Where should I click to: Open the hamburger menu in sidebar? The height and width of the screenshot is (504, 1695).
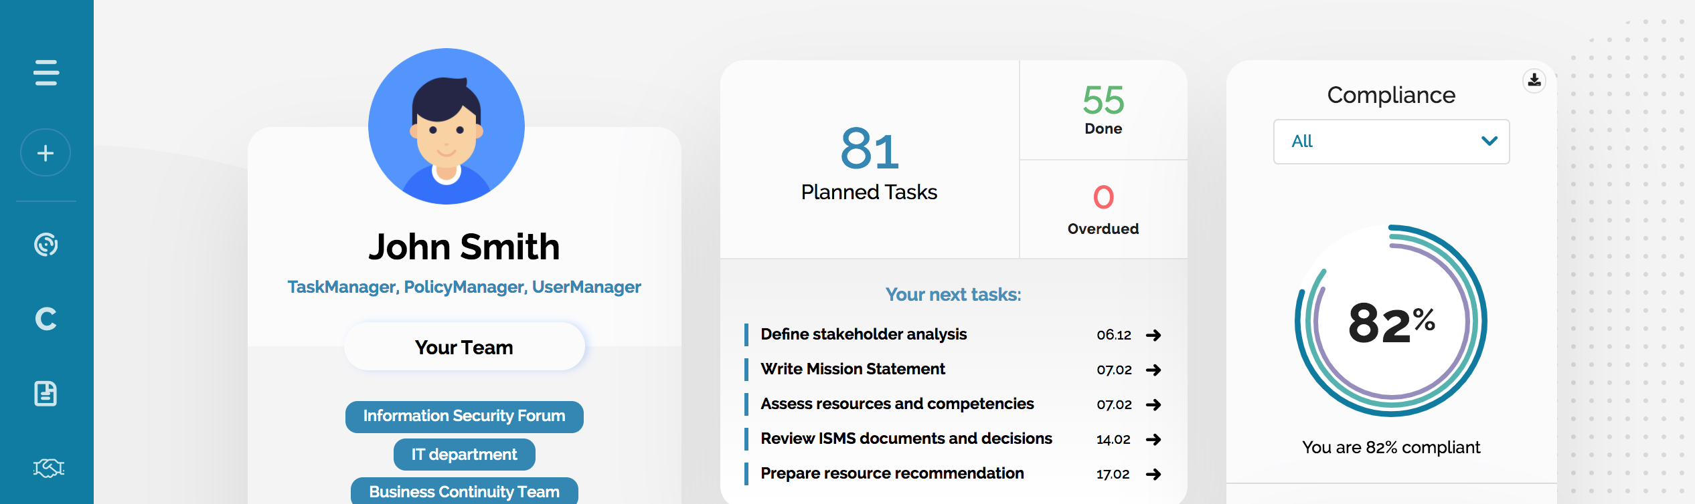(x=46, y=72)
